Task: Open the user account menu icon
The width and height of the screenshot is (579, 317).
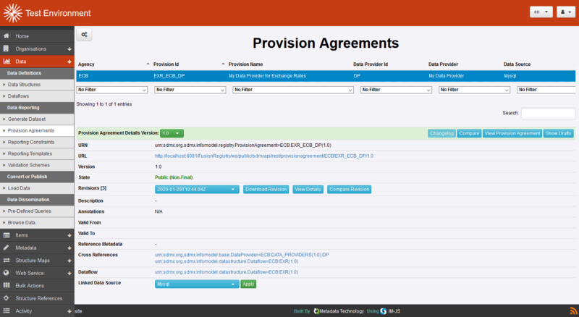Action: (x=562, y=12)
